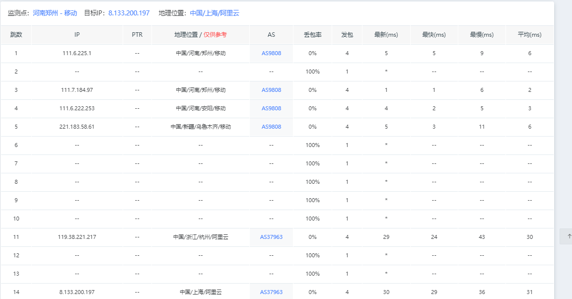The image size is (572, 299).
Task: Click the scroll-to-top arrow button
Action: click(x=566, y=236)
